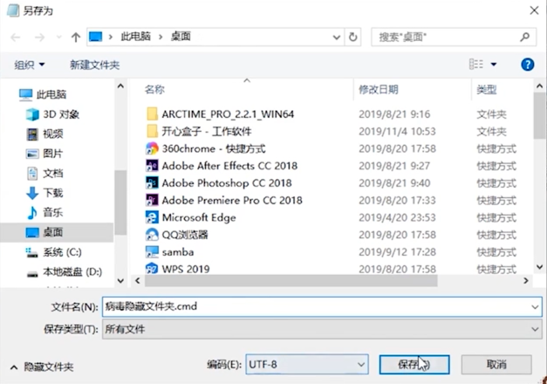Select the Adobe Photoshop CC 2018 shortcut

[226, 183]
